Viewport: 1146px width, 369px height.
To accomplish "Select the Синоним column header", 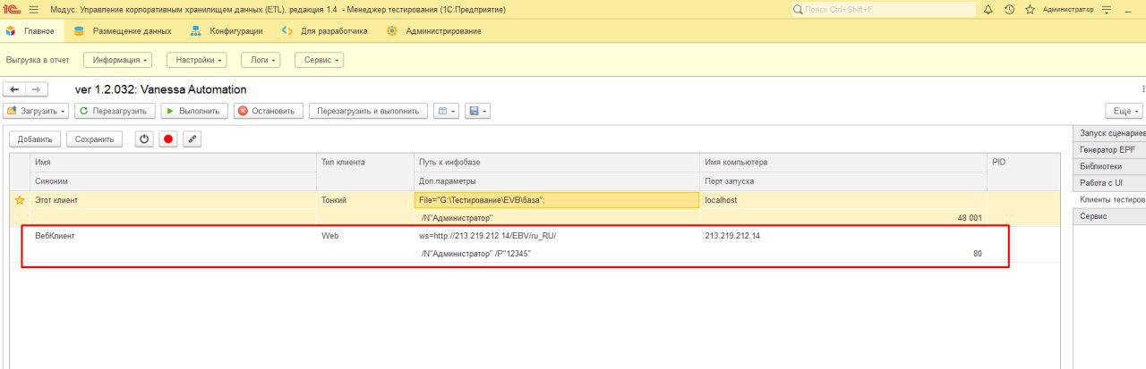I will (x=173, y=180).
